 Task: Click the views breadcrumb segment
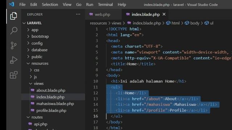click(116, 23)
